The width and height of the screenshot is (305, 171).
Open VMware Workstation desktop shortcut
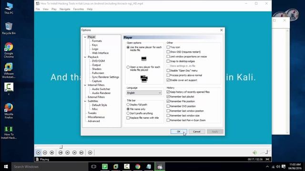coord(9,71)
